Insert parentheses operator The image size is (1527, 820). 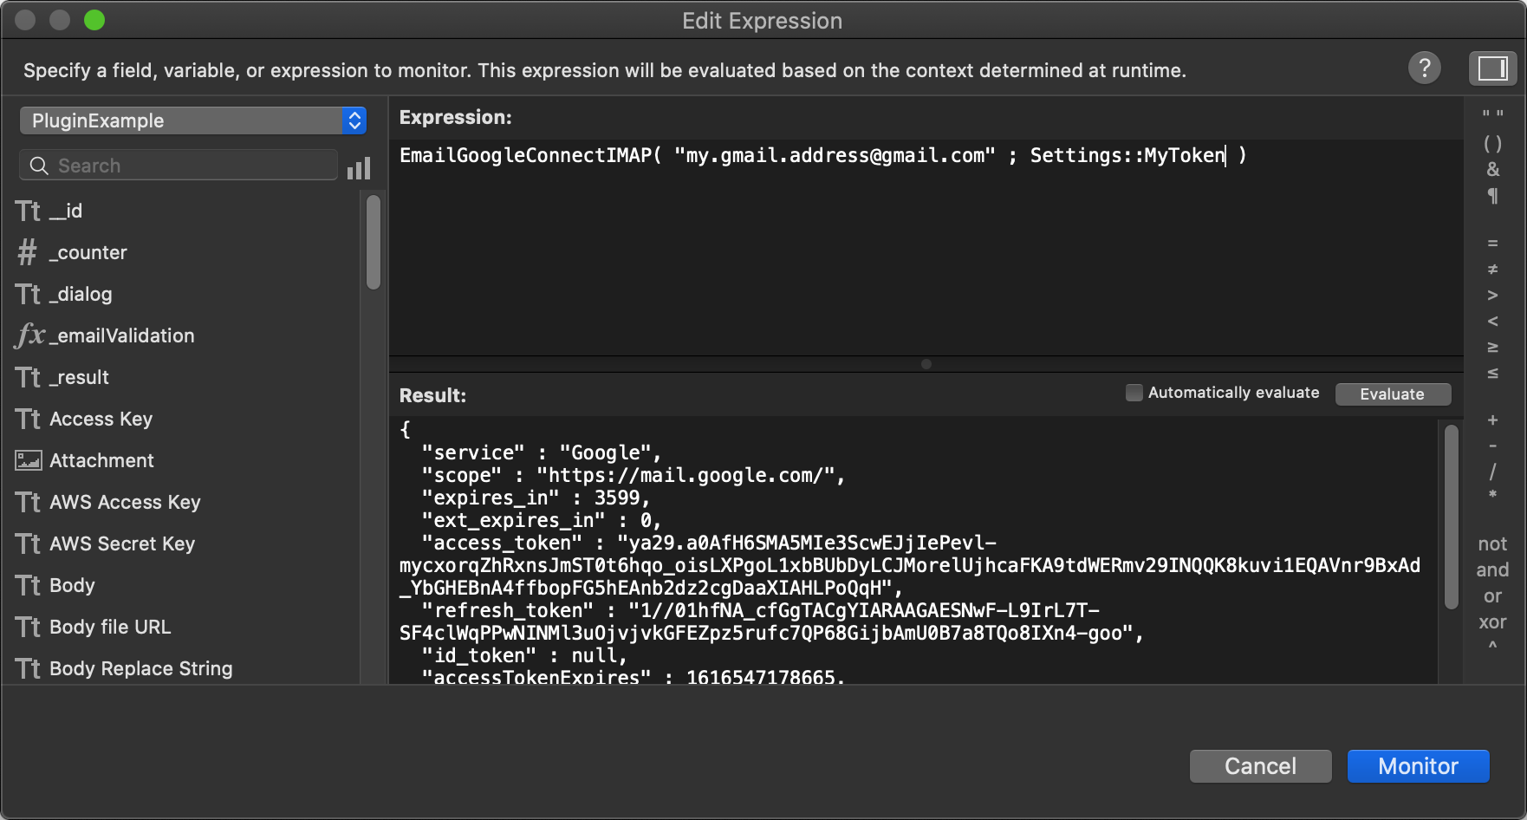[1492, 144]
